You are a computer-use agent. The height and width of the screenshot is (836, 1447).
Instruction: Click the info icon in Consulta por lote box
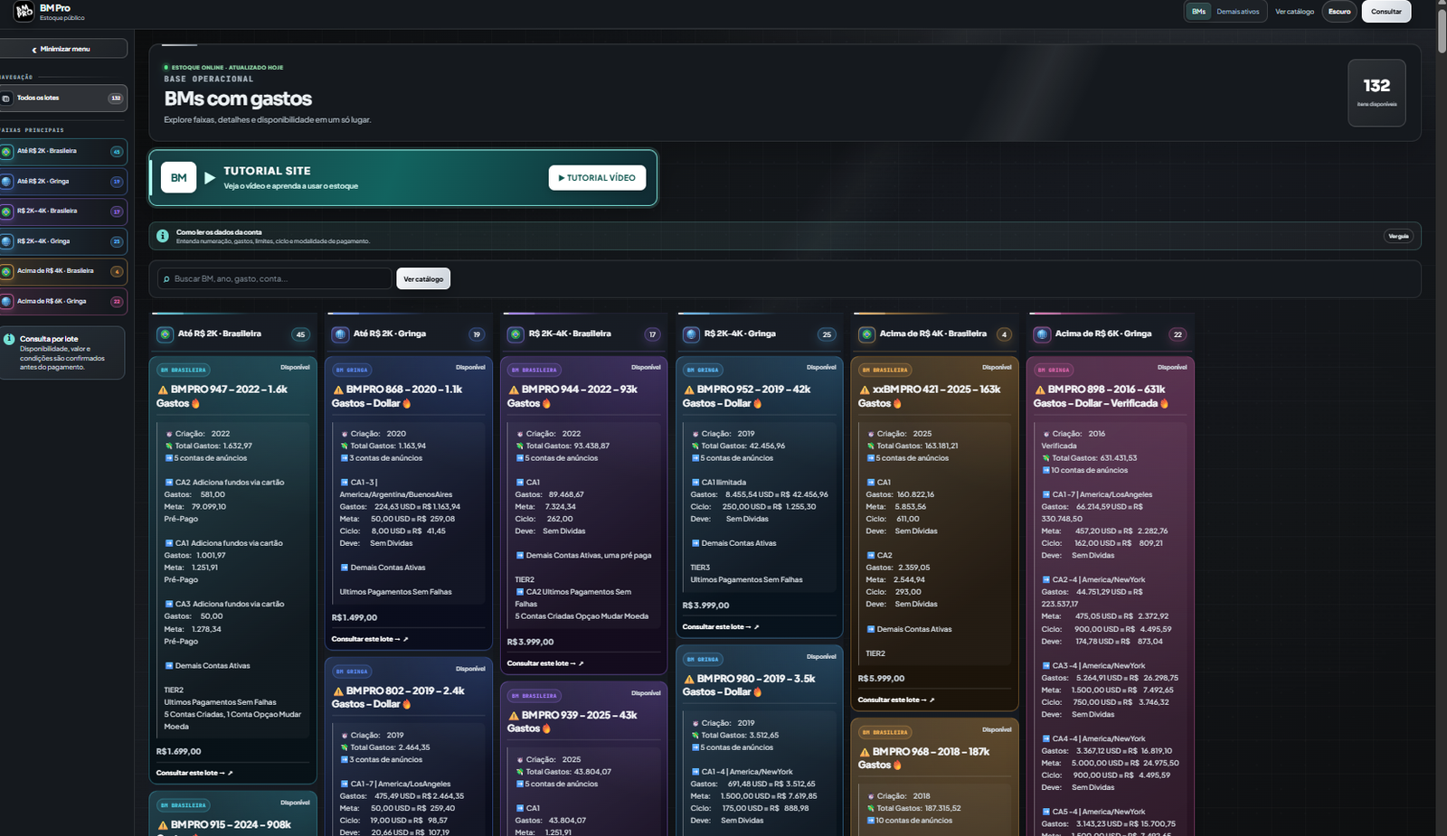point(9,340)
